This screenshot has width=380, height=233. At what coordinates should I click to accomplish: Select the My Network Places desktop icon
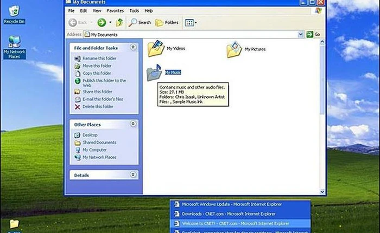(x=14, y=47)
